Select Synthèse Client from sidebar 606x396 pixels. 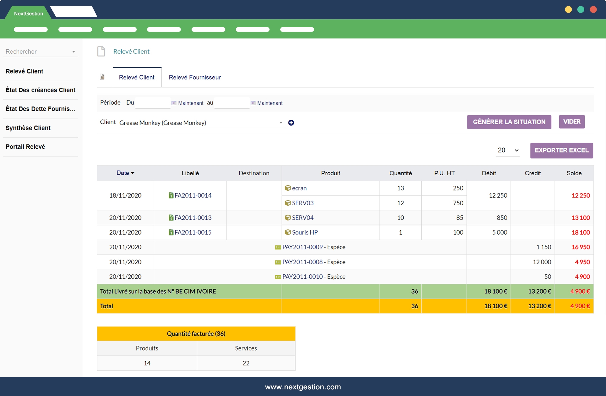(28, 128)
